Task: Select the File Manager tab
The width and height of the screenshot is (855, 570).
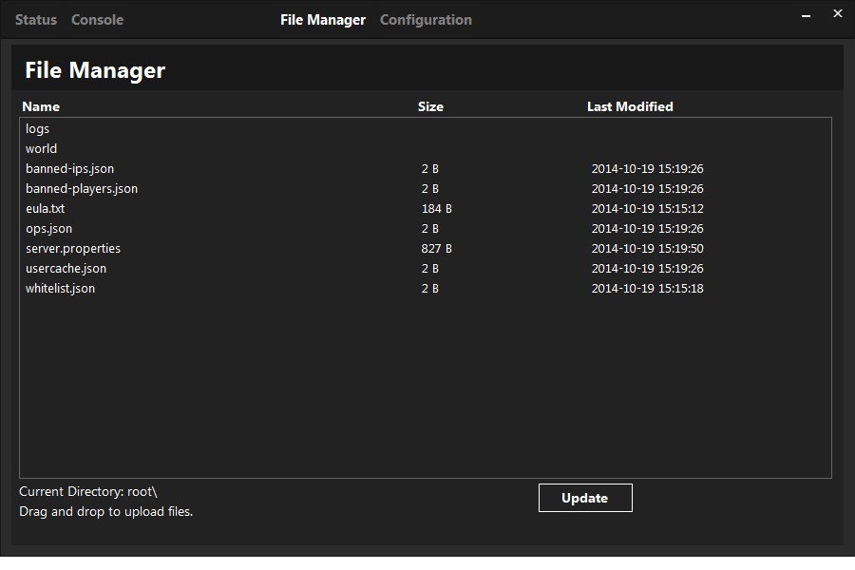Action: point(322,19)
